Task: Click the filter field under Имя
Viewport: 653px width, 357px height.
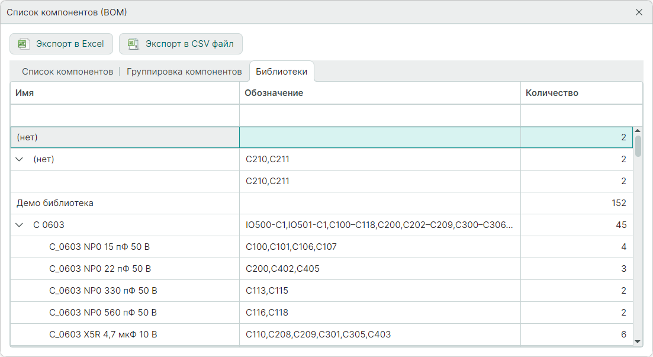Action: [124, 115]
